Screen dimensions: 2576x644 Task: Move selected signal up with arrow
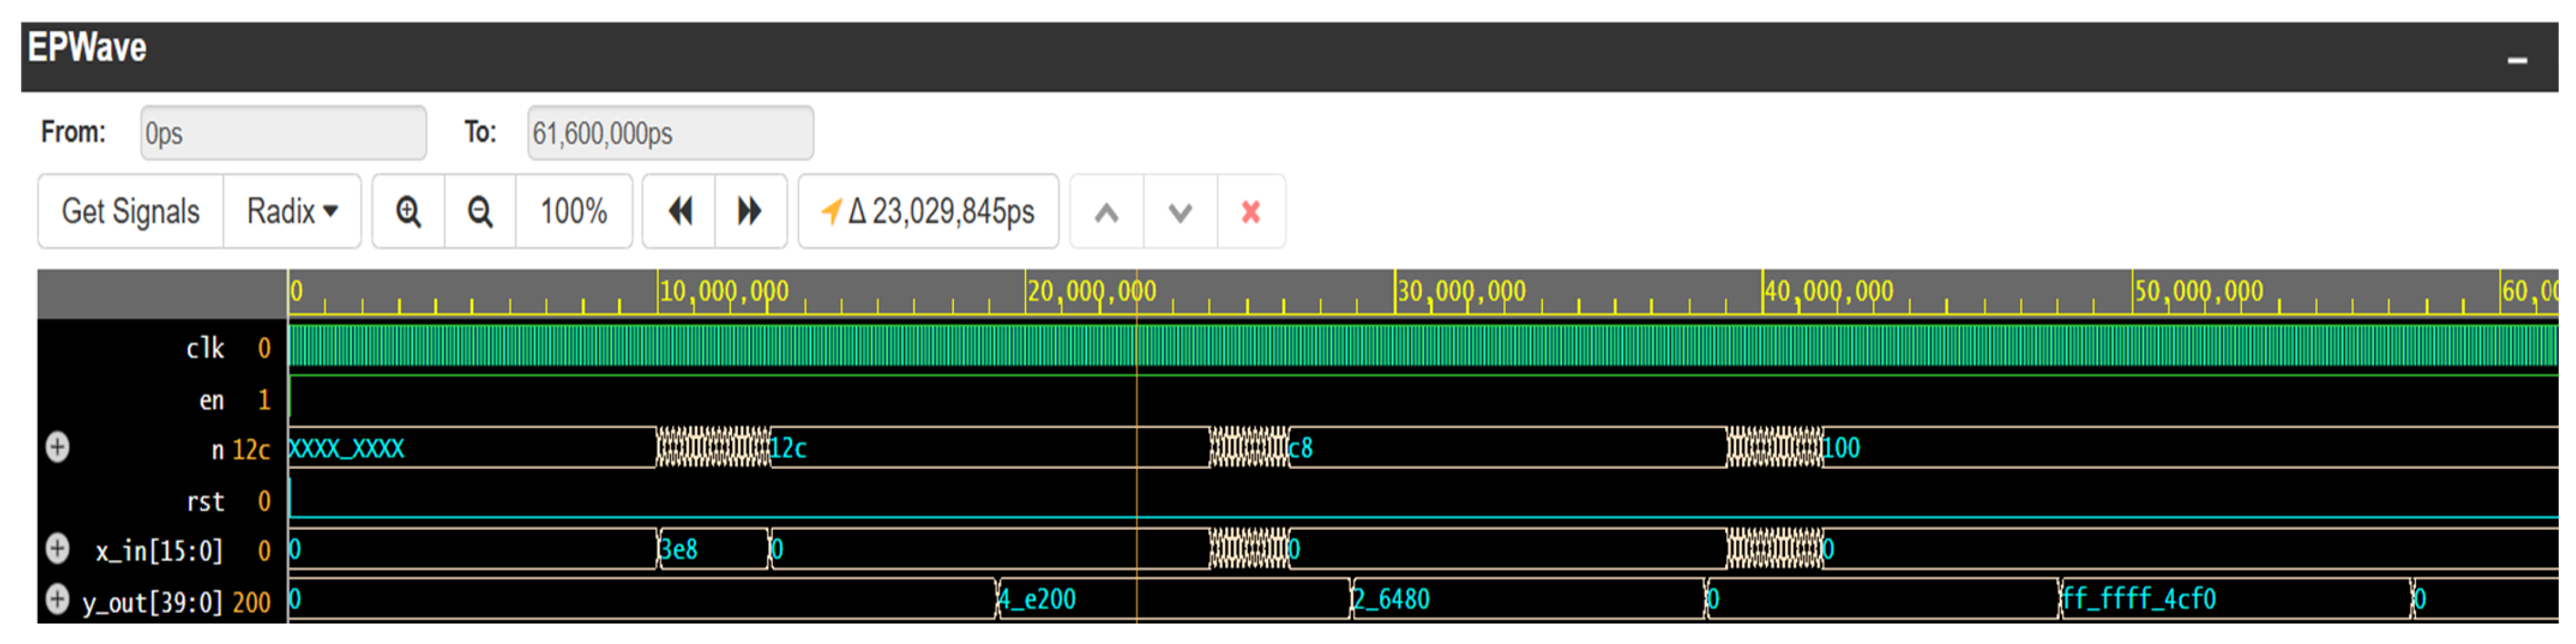point(1106,212)
